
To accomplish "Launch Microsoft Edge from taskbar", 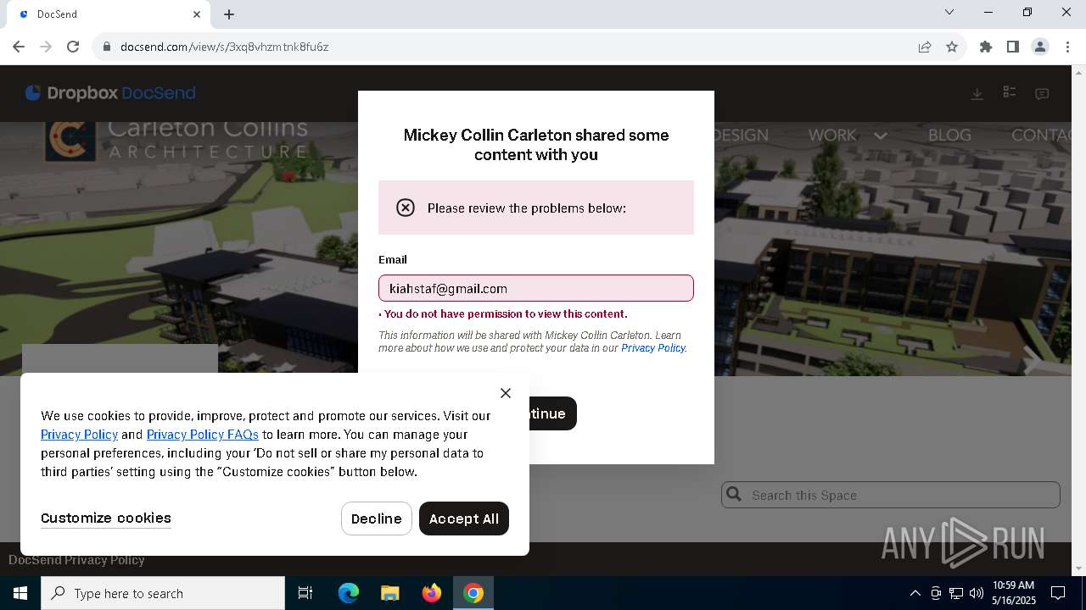I will [349, 593].
